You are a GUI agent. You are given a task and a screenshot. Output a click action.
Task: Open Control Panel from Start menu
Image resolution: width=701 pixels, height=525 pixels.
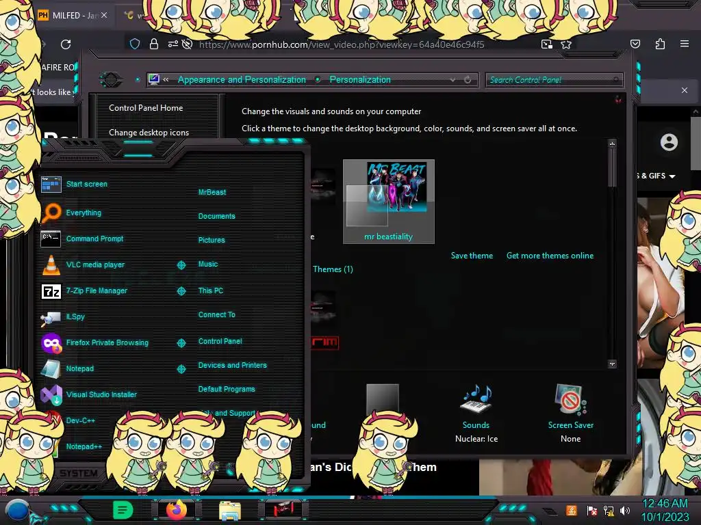click(220, 341)
